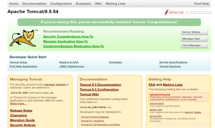Click the Read more... link

pyautogui.click(x=18, y=104)
